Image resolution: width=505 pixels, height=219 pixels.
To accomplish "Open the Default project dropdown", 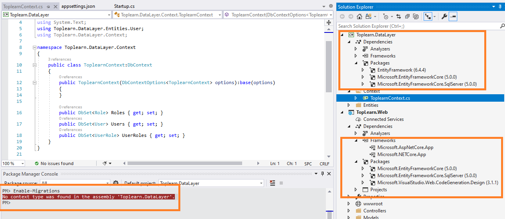I will click(x=261, y=183).
